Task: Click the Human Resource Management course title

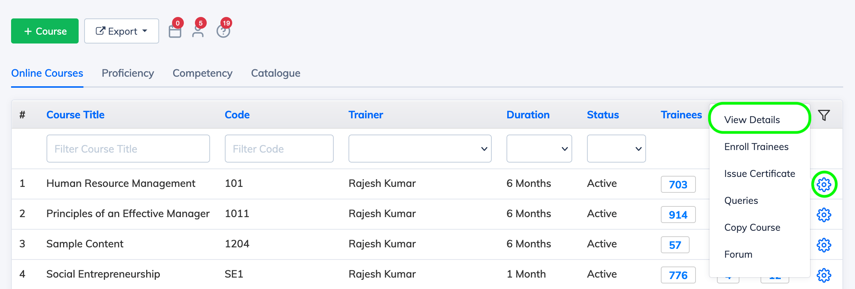Action: point(121,183)
